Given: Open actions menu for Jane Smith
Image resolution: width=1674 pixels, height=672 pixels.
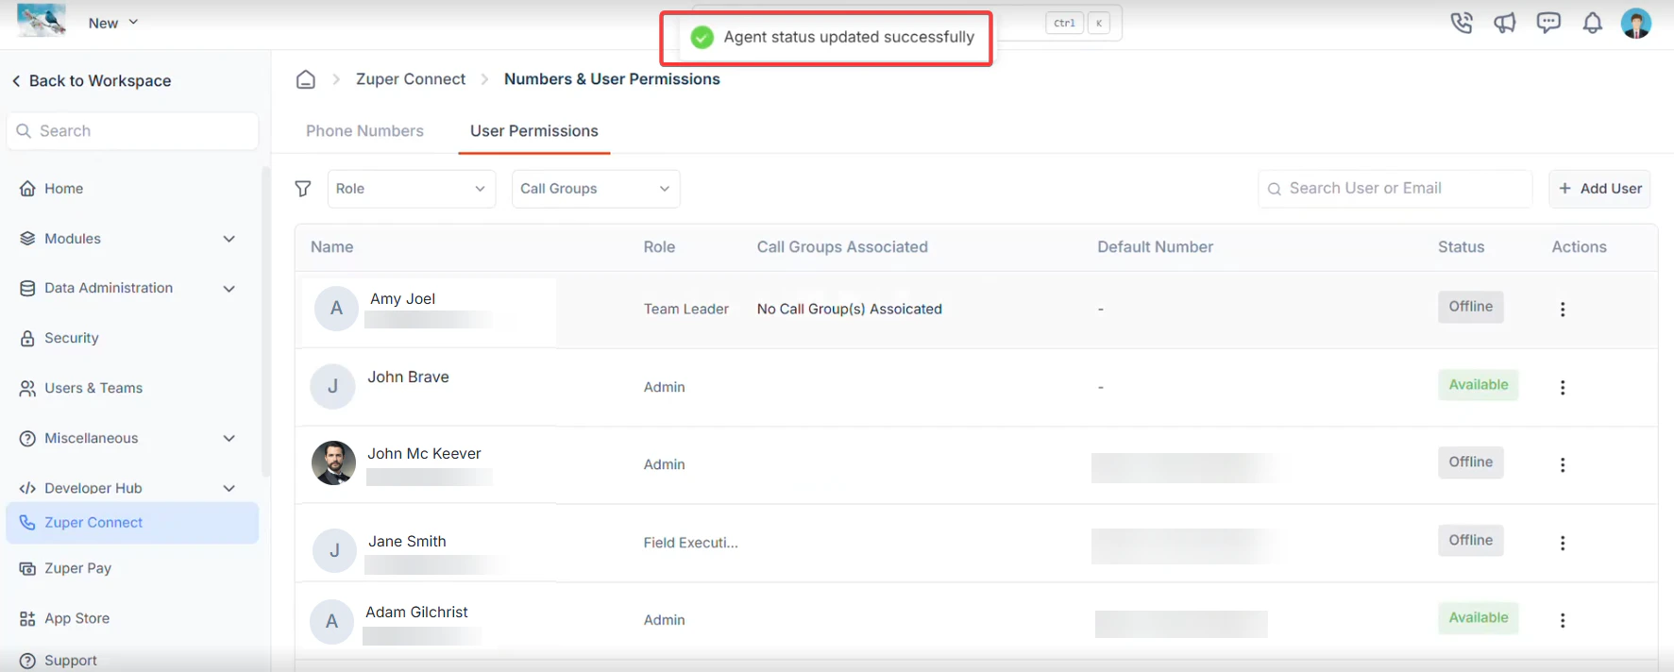Looking at the screenshot, I should [1563, 544].
